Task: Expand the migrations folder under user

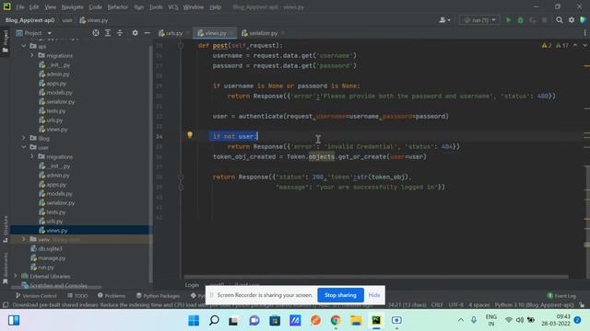Action: click(32, 156)
